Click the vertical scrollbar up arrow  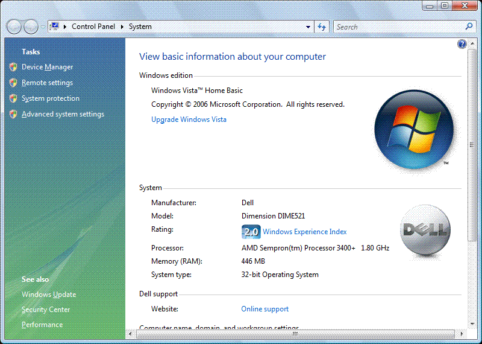[472, 44]
